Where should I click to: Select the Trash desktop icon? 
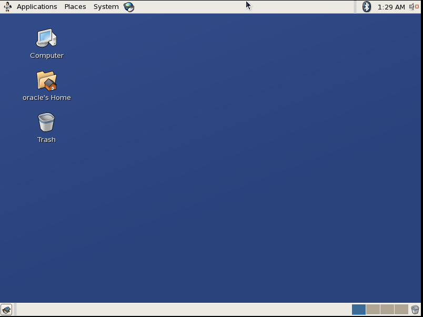(x=46, y=122)
